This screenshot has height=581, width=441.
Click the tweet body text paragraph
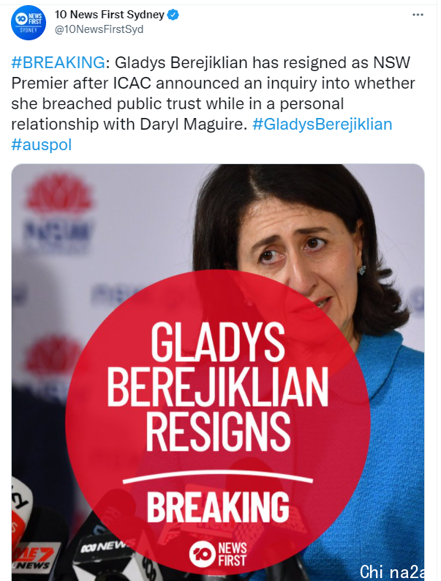213,103
